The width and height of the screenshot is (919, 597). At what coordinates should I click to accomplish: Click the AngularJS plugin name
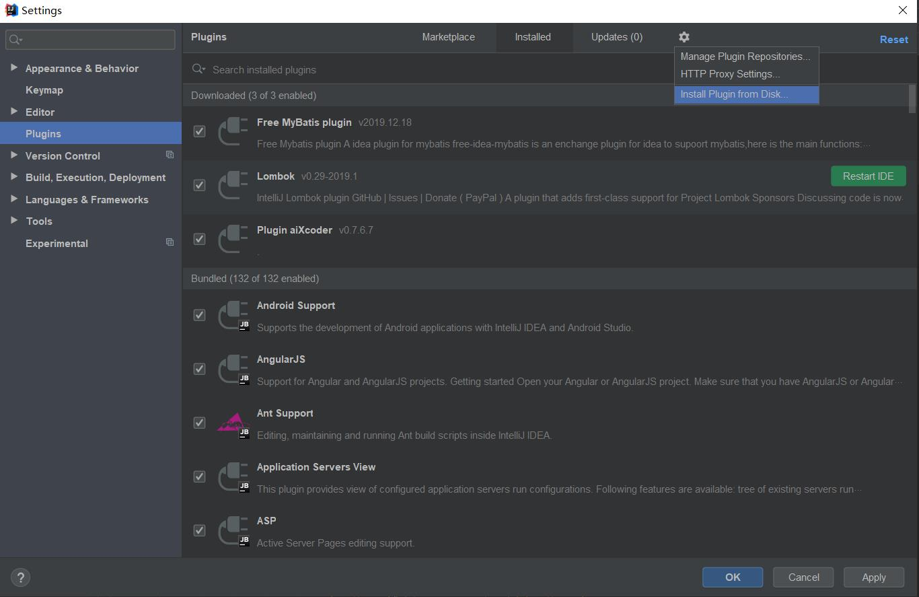[281, 359]
